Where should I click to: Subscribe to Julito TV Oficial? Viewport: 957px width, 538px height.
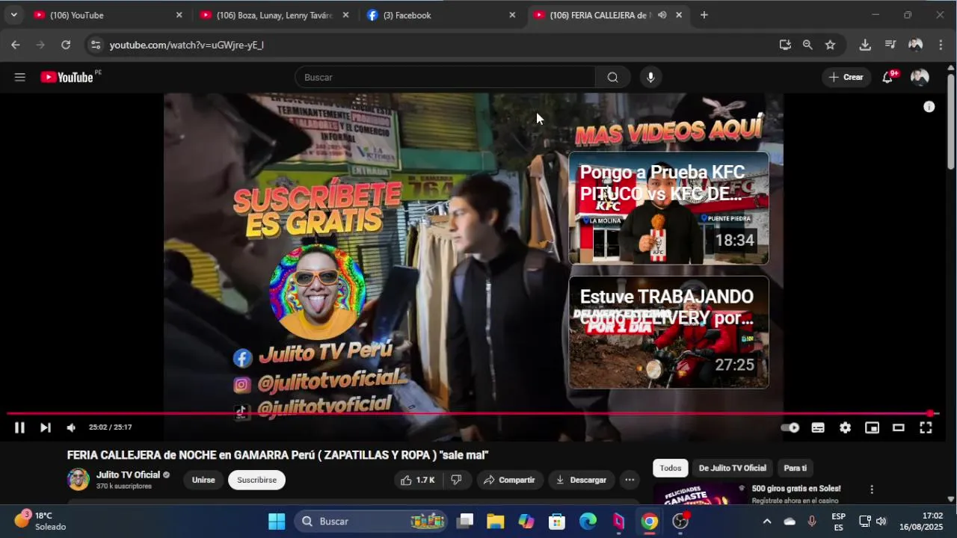pyautogui.click(x=256, y=480)
